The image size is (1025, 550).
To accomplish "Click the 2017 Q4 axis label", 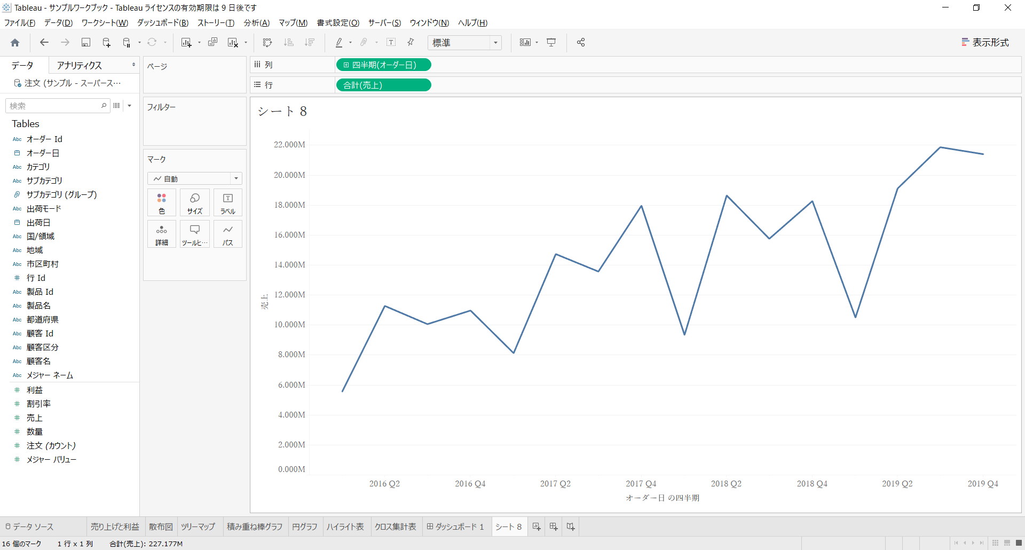I will click(x=641, y=484).
